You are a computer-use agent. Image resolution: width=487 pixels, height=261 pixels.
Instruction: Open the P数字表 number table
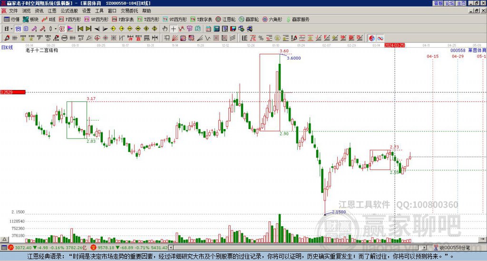pos(123,19)
